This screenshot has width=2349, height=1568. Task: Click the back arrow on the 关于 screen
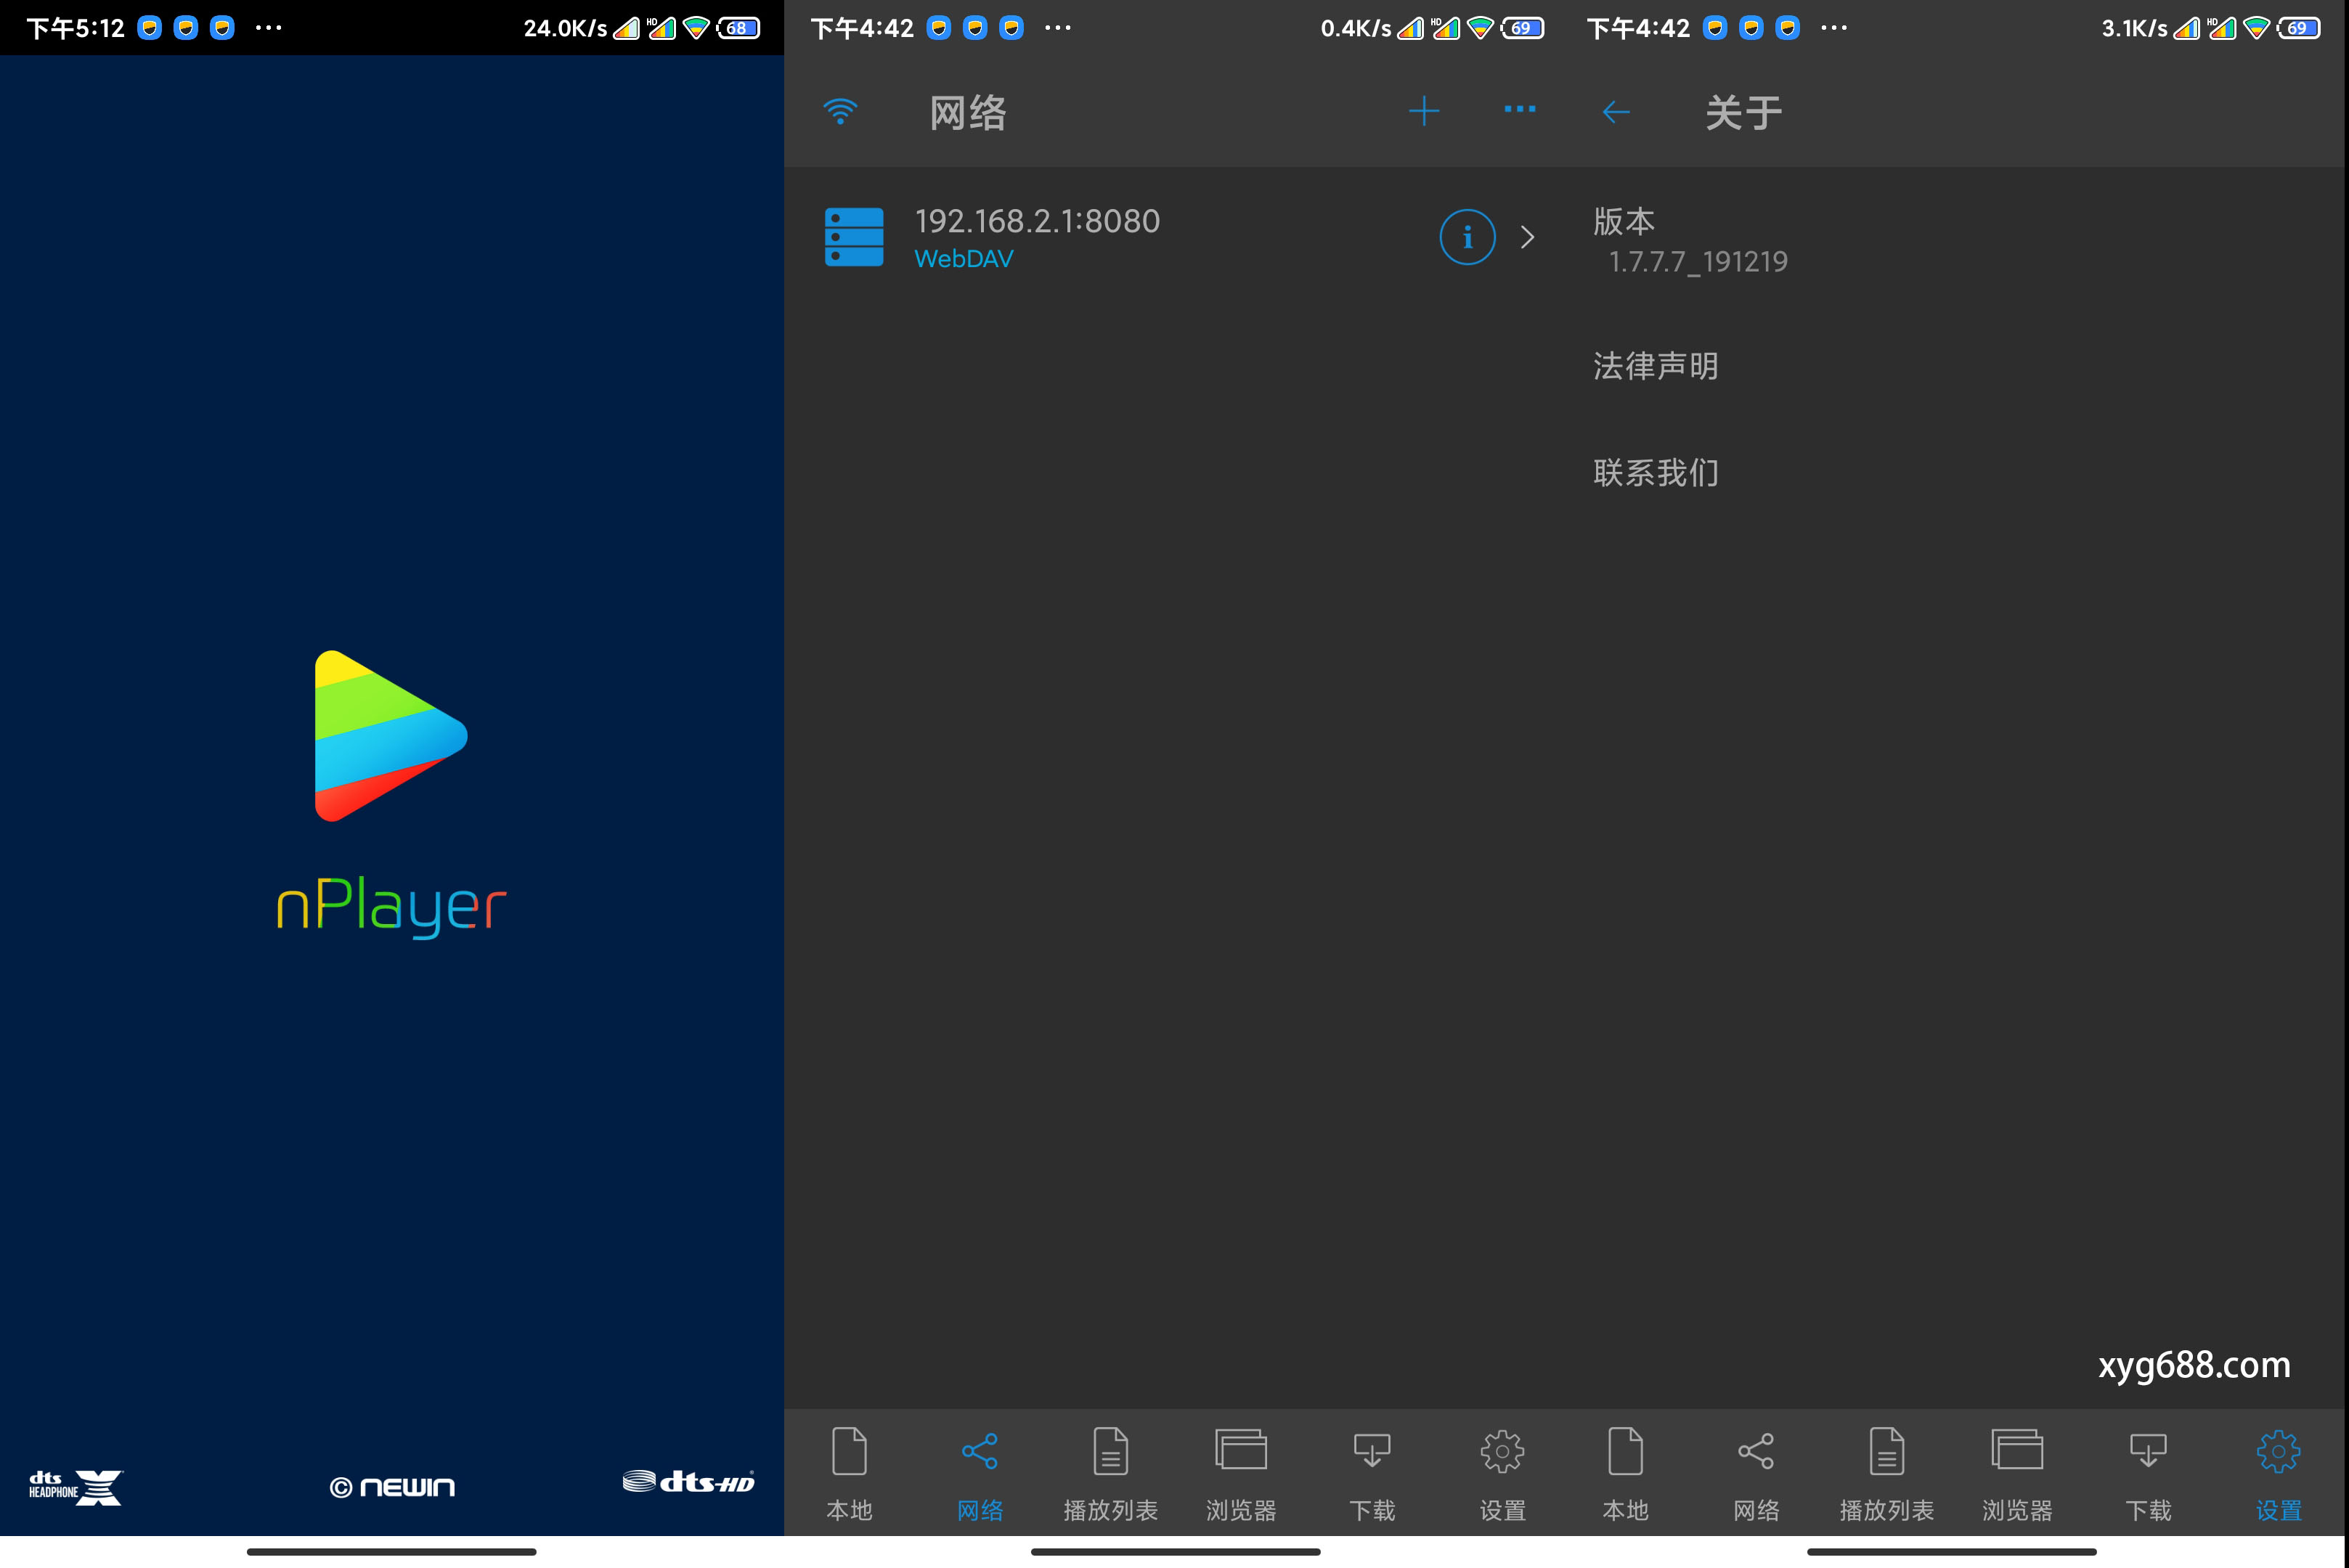click(1615, 112)
